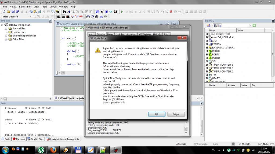Click the AVR programmer dialog icon
The width and height of the screenshot is (275, 154).
[x=63, y=17]
